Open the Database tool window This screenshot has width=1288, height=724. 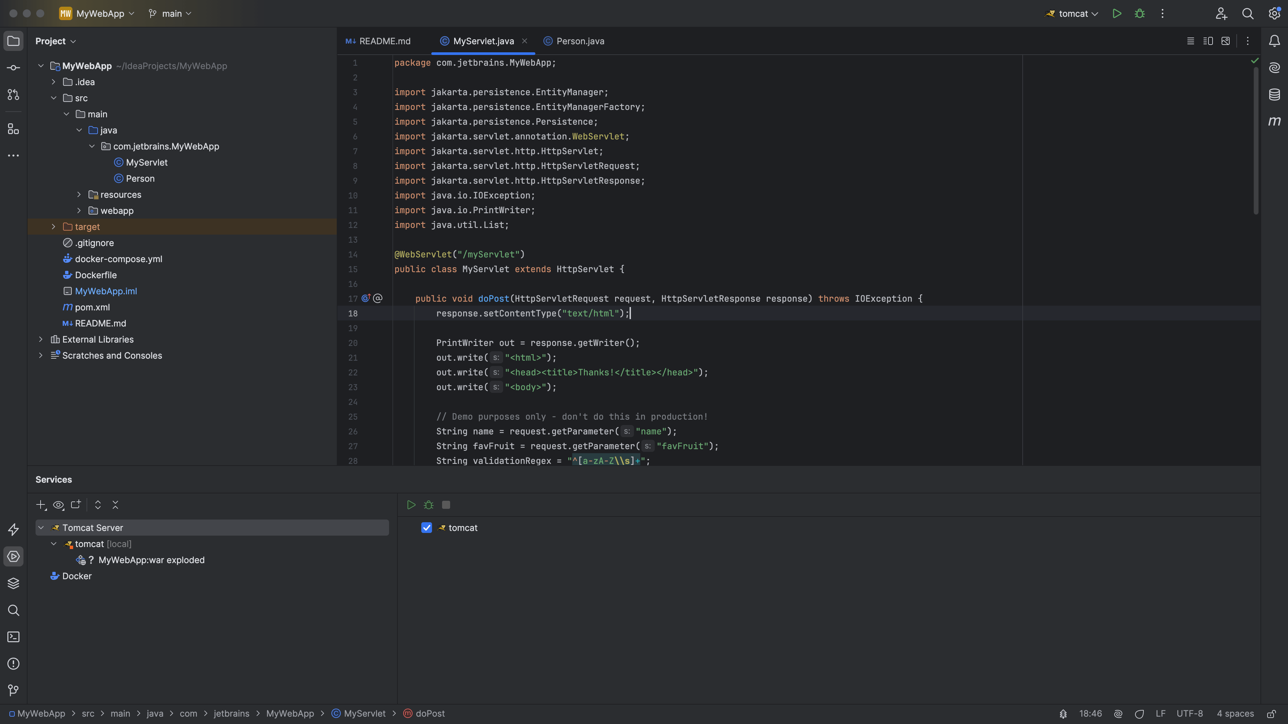pos(1275,95)
